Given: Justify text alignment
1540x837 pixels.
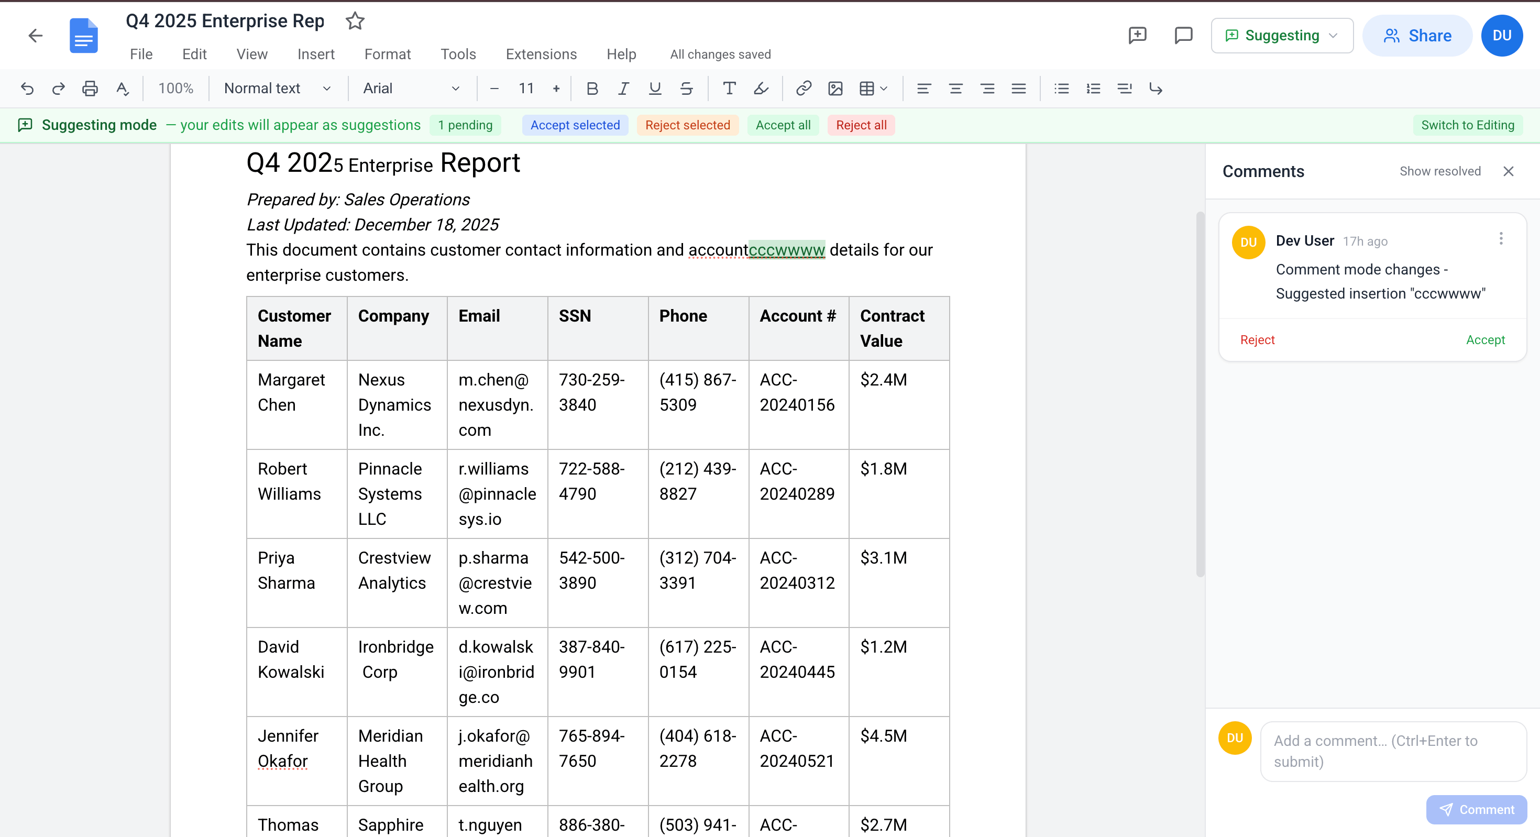Looking at the screenshot, I should [x=1019, y=89].
